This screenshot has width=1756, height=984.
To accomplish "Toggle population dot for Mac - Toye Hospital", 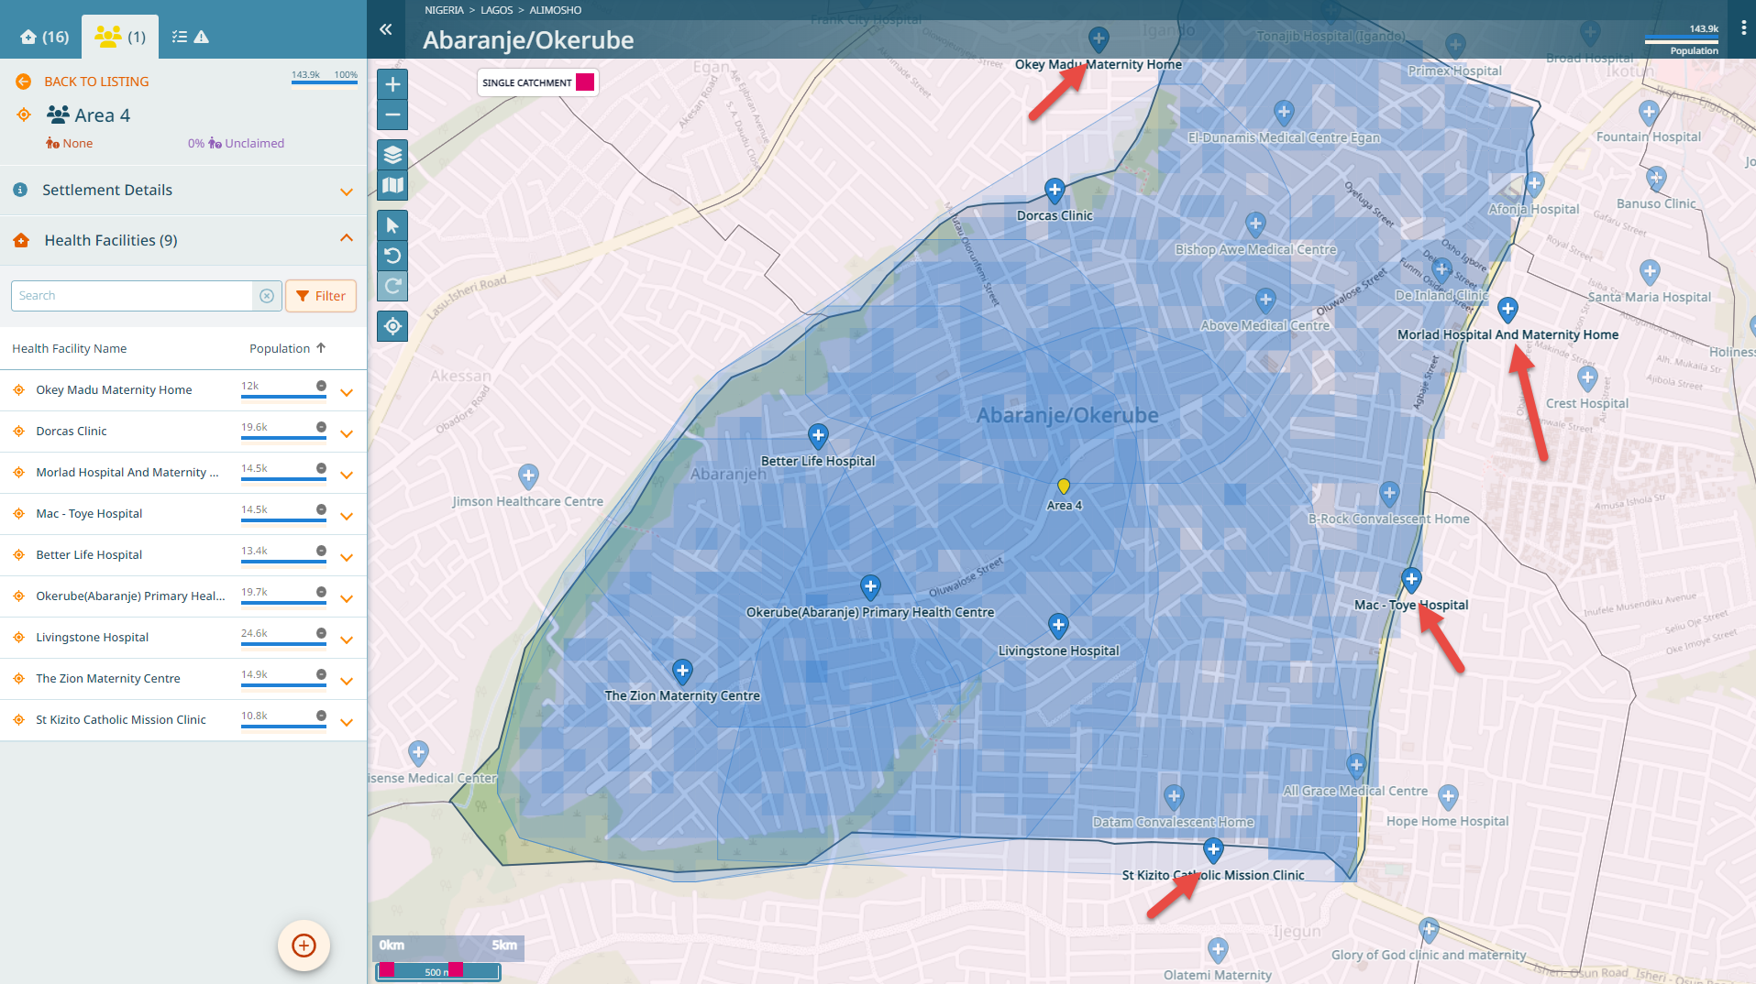I will pos(321,509).
